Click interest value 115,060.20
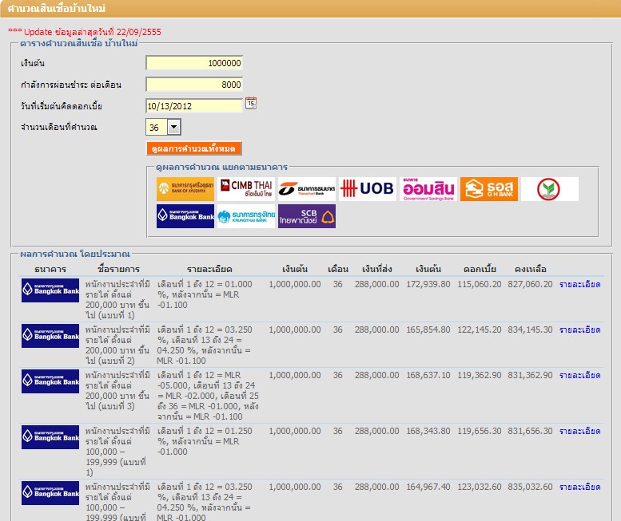The image size is (621, 521). pyautogui.click(x=480, y=284)
